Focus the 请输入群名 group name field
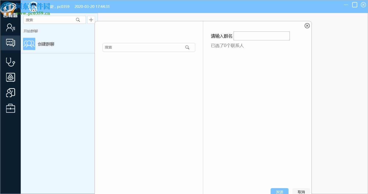This screenshot has width=368, height=194. [x=261, y=36]
